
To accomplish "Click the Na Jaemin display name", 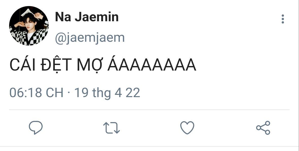I will [x=87, y=17].
